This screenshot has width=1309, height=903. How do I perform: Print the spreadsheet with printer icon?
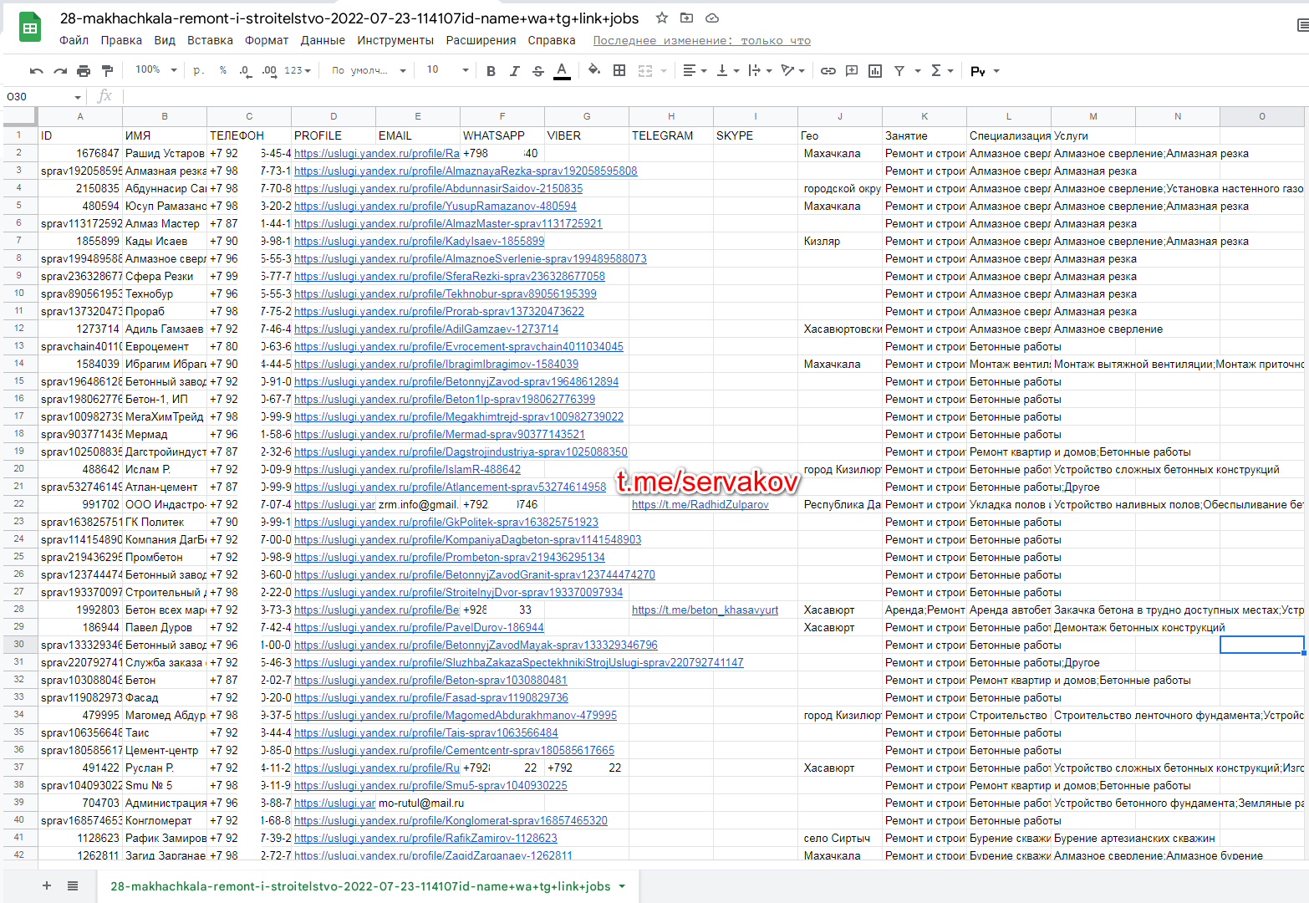click(x=84, y=71)
